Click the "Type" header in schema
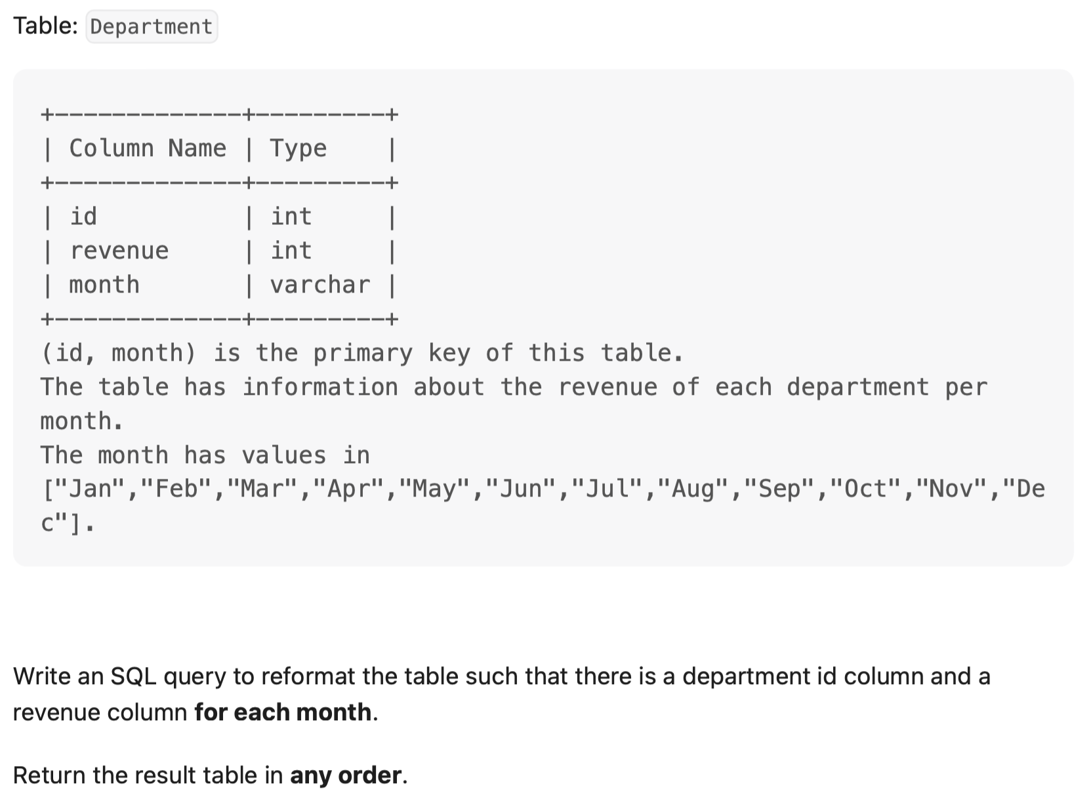Screen dimensions: 1089x795 click(298, 148)
